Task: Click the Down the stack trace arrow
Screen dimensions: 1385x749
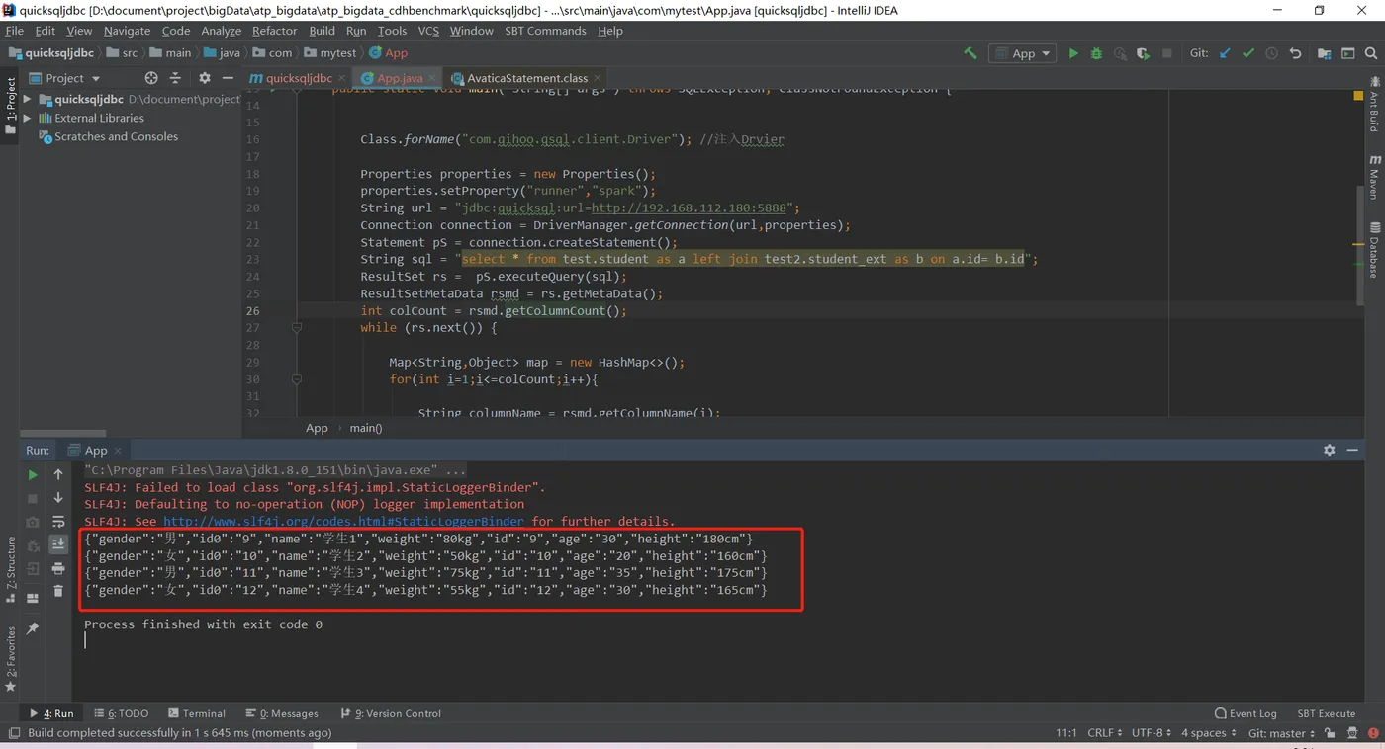Action: (58, 498)
